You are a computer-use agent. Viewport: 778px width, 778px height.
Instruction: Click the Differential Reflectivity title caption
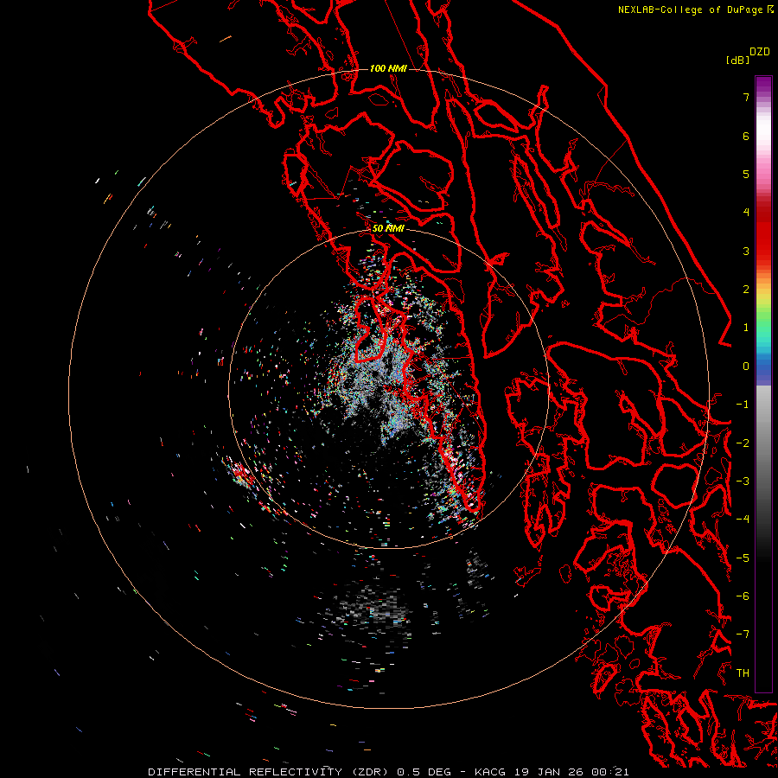tap(388, 772)
